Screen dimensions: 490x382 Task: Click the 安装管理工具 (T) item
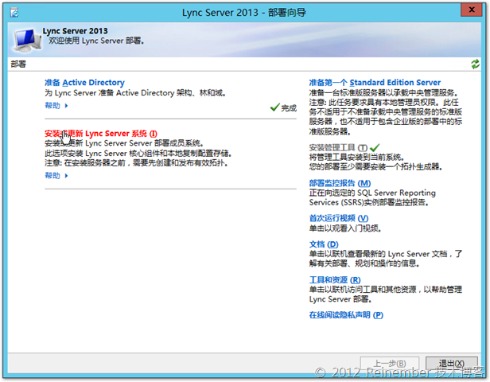click(x=338, y=147)
